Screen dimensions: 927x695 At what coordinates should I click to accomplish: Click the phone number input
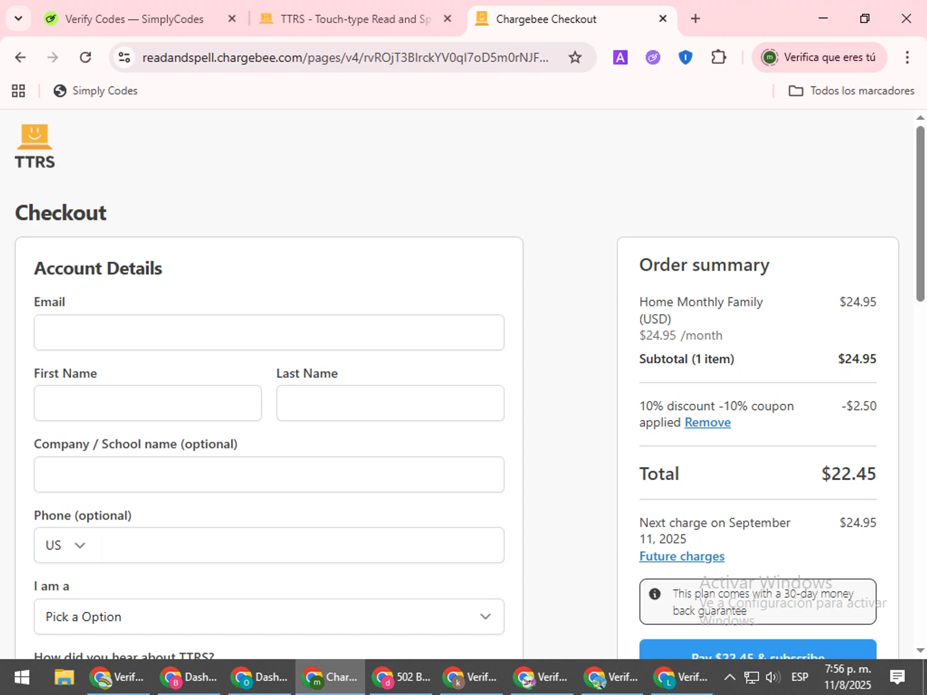point(302,545)
